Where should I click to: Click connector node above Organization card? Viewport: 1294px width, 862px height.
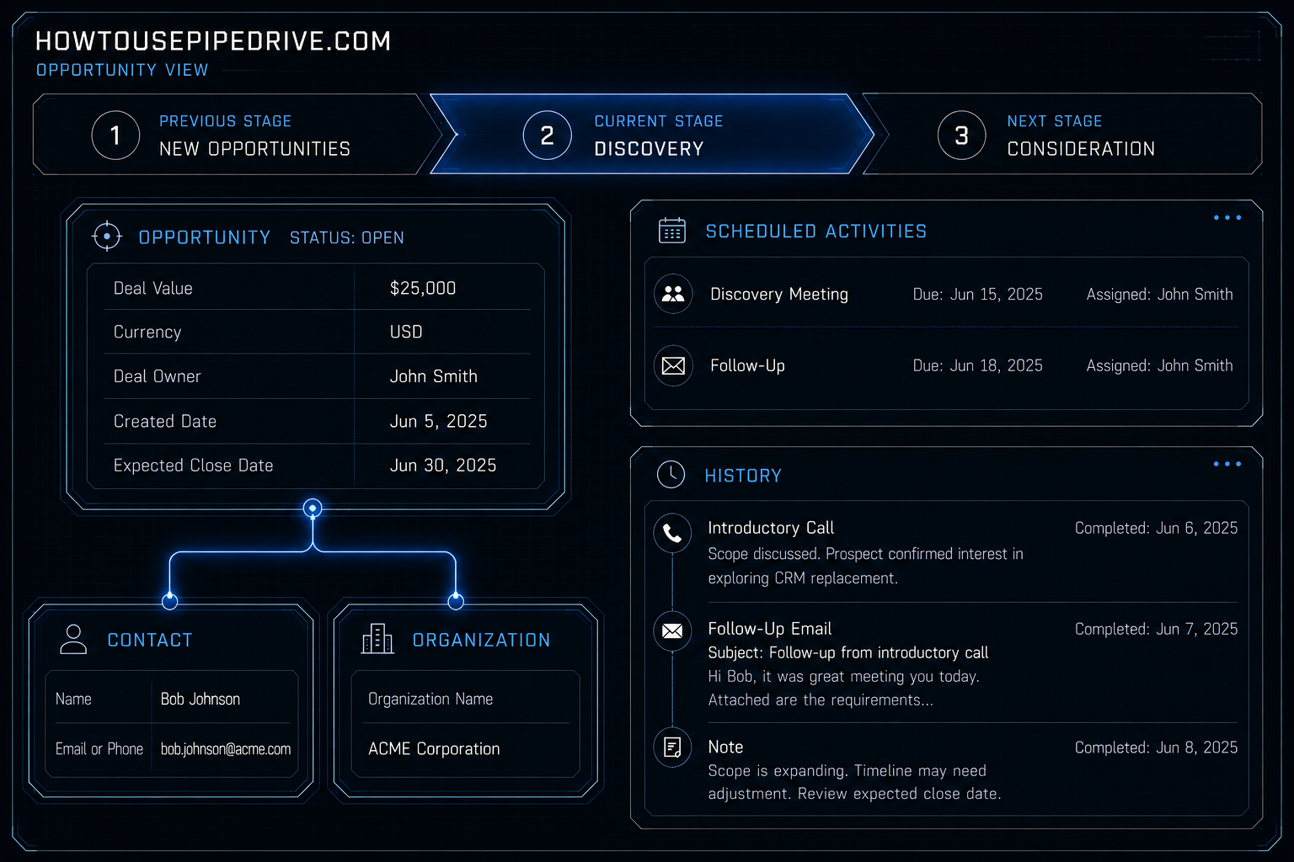(456, 601)
